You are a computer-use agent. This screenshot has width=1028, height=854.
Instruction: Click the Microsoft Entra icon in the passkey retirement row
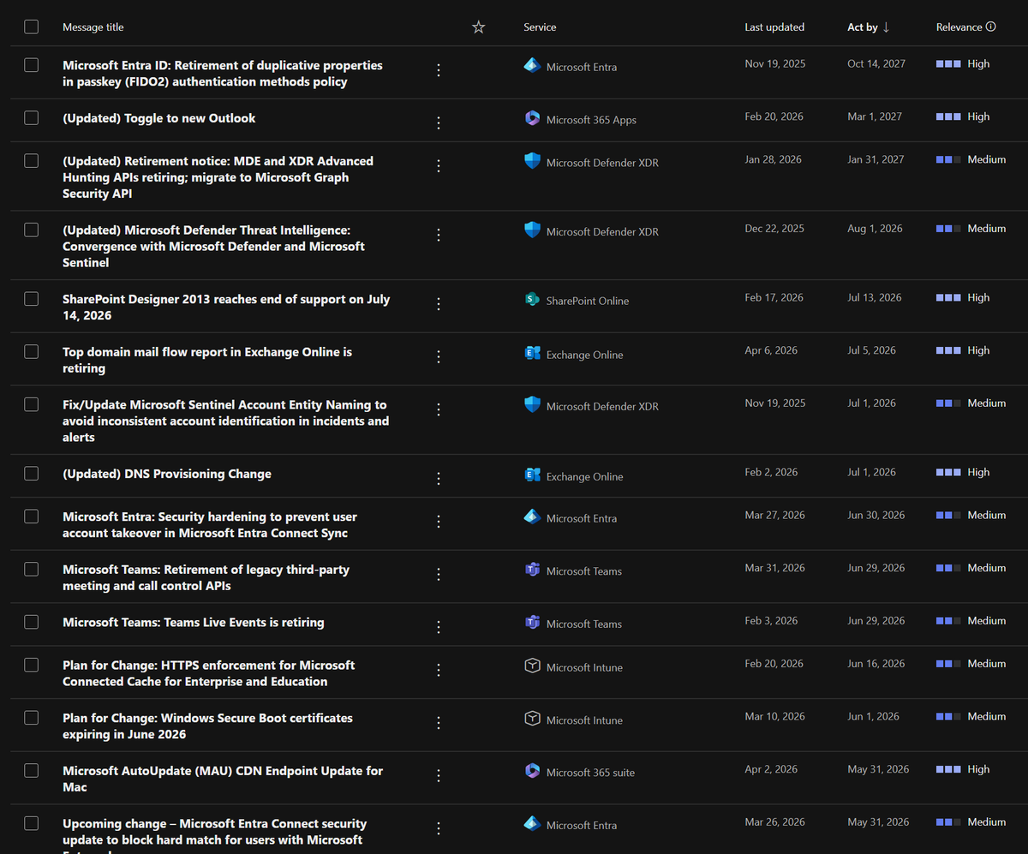point(532,65)
